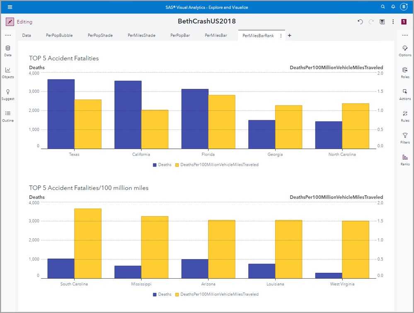The height and width of the screenshot is (313, 414).
Task: Select the TOP 5 Accident Fatalities title
Action: 64,58
